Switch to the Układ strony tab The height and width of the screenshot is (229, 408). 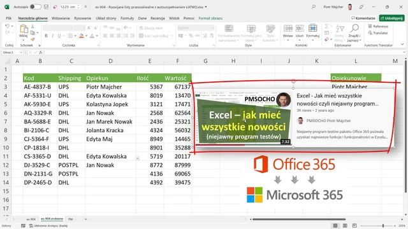pos(106,18)
